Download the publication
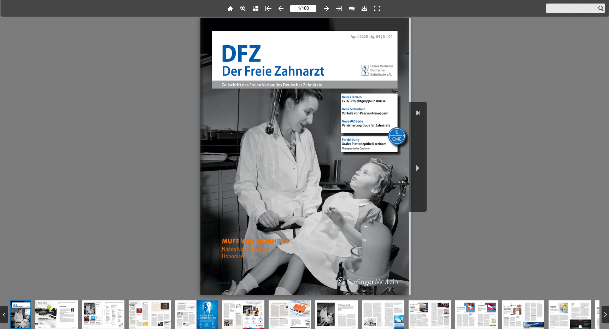609x329 pixels. 364,8
